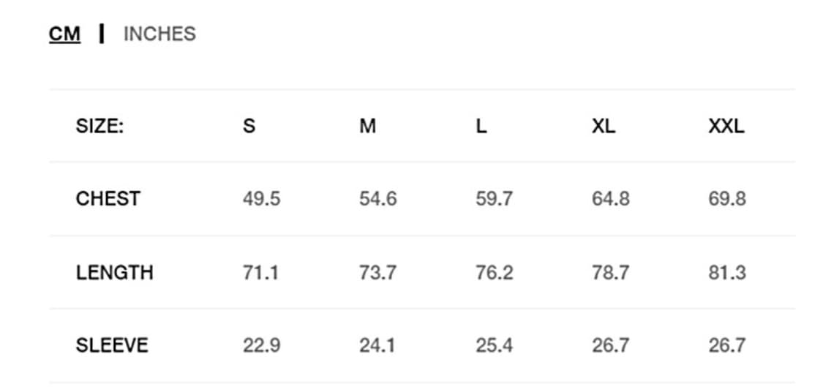Click the CHEST row label

click(x=108, y=199)
